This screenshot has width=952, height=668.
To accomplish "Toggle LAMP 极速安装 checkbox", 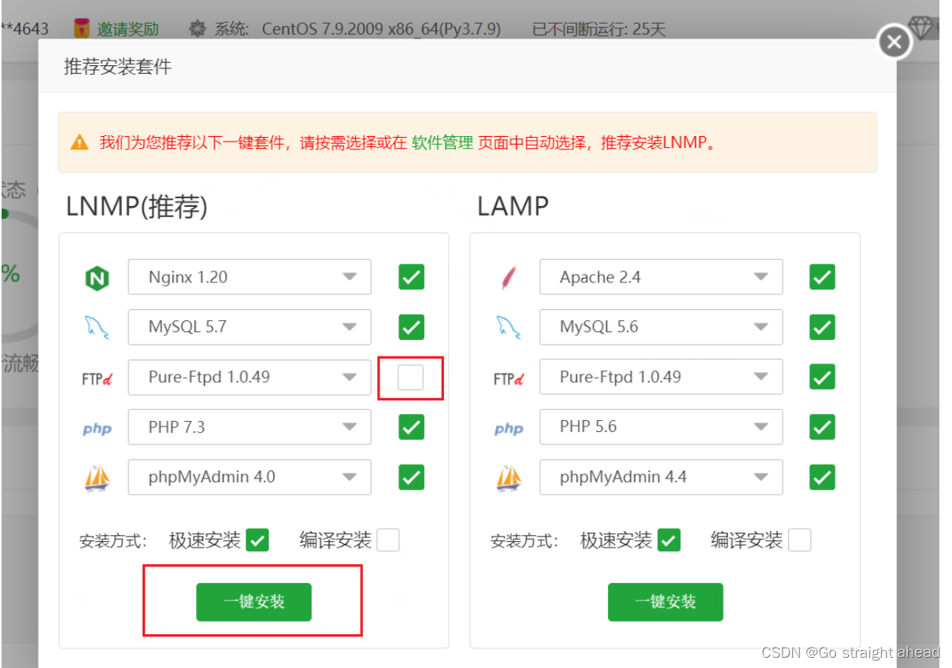I will (x=669, y=540).
